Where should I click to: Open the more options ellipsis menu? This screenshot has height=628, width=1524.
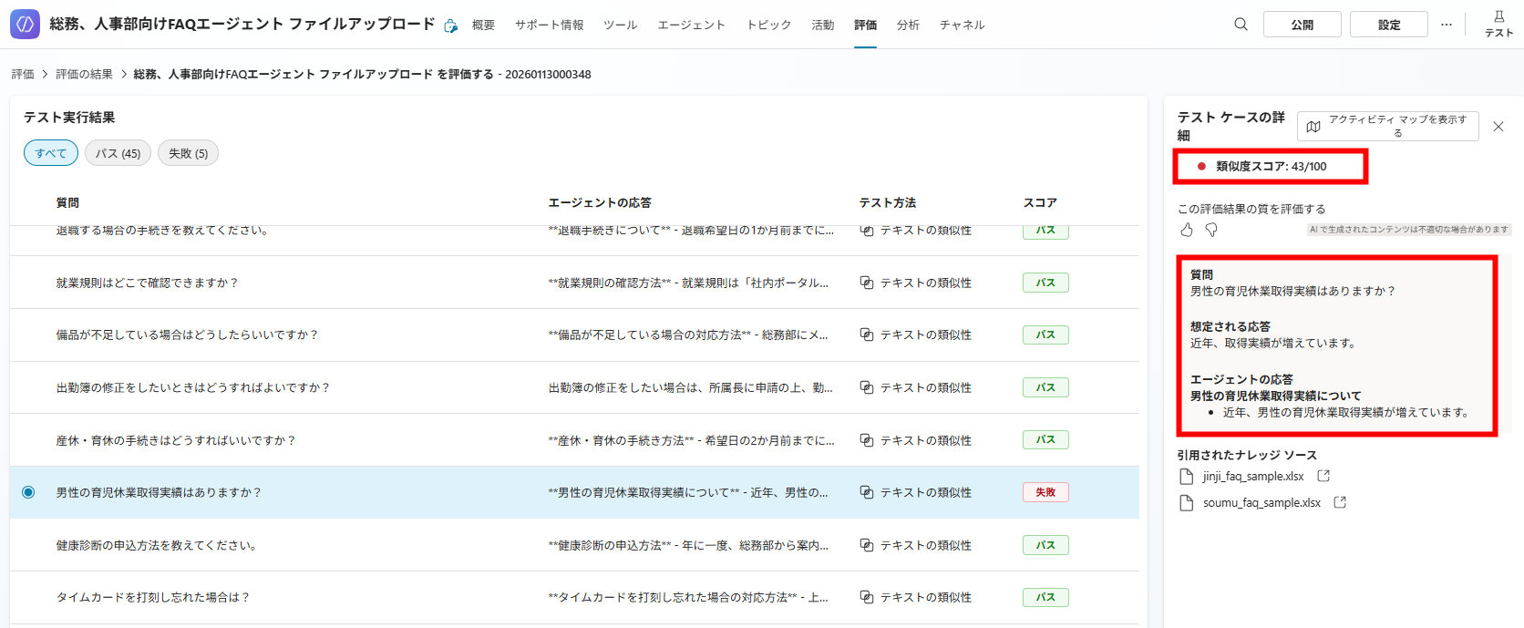(x=1447, y=25)
